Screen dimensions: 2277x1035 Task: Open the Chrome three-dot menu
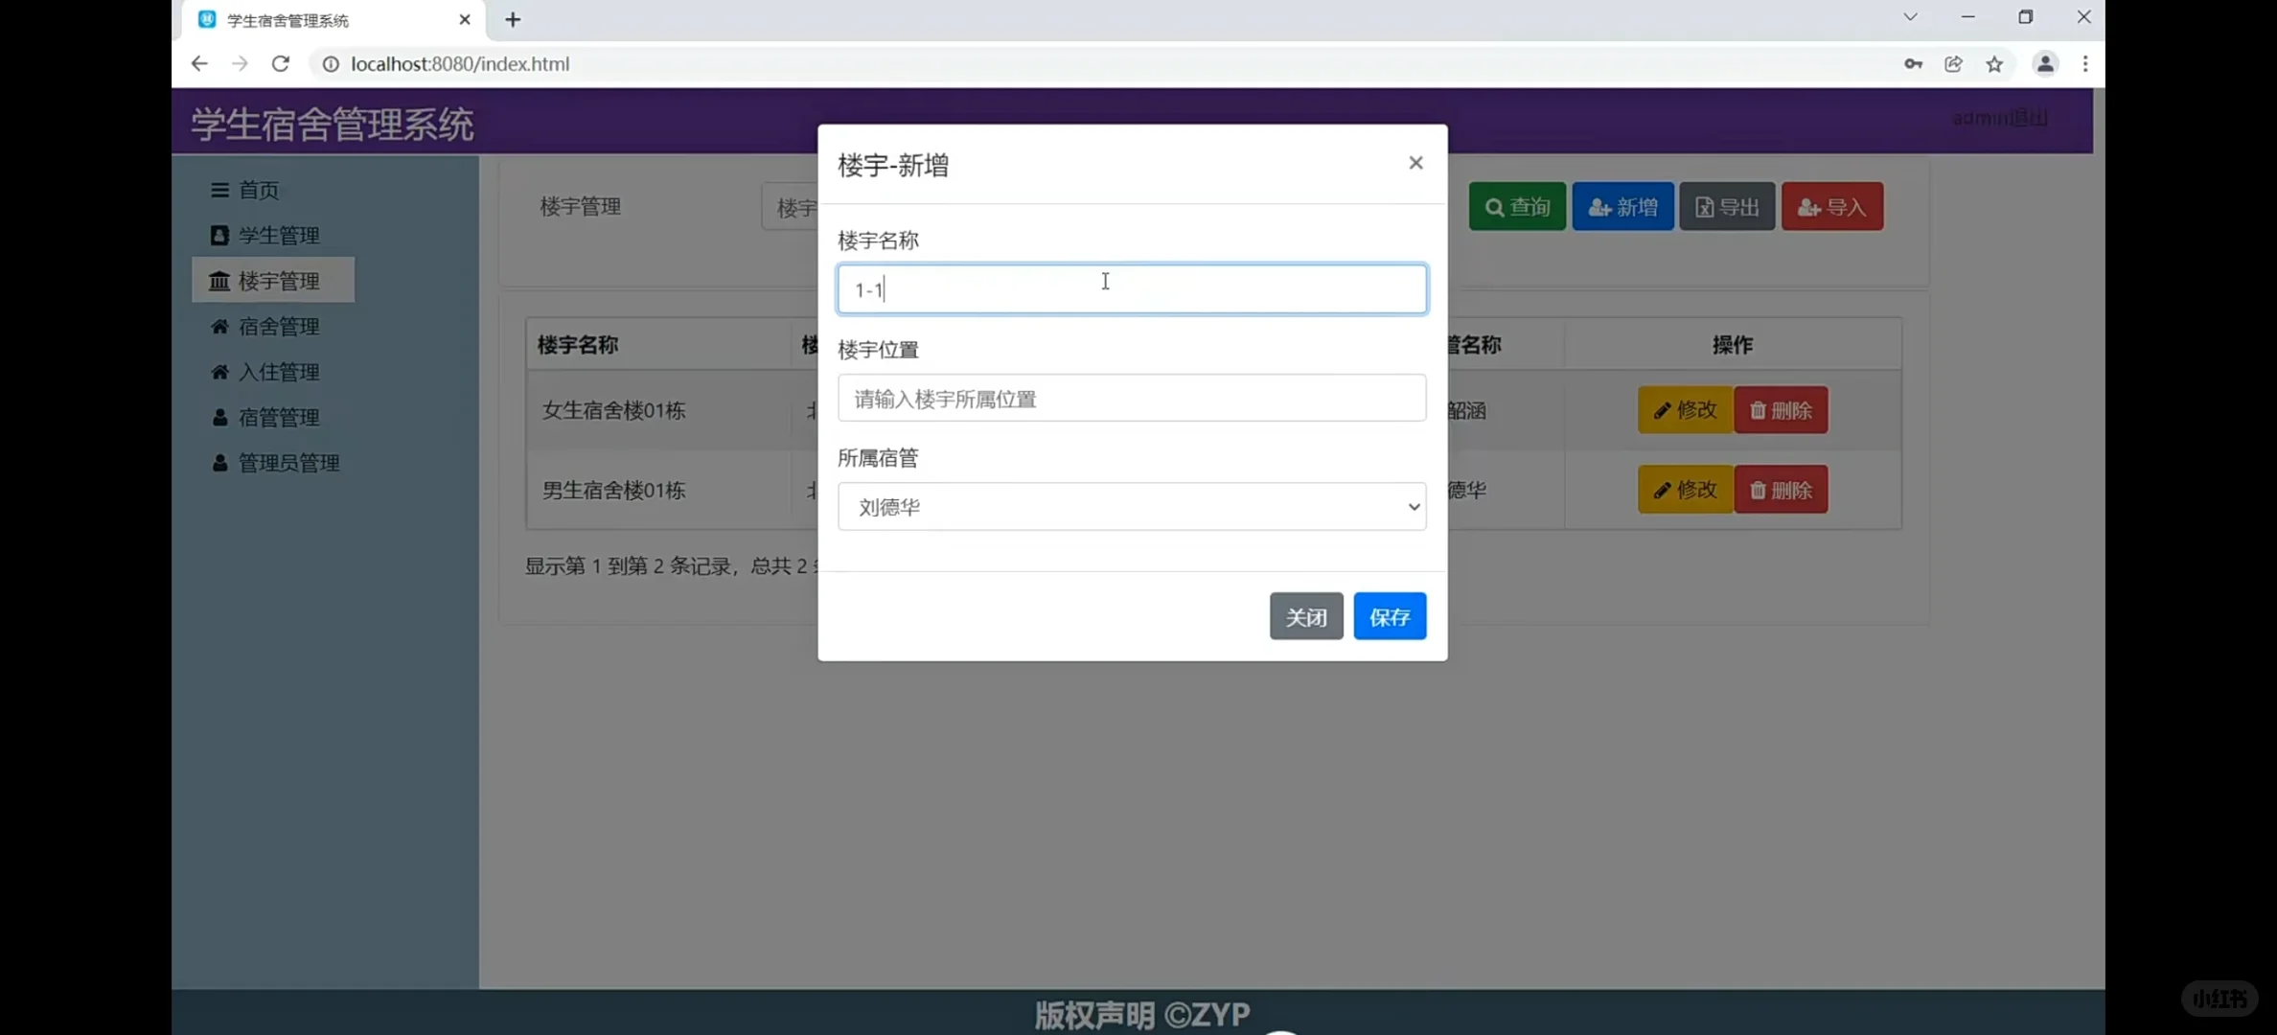click(2086, 63)
